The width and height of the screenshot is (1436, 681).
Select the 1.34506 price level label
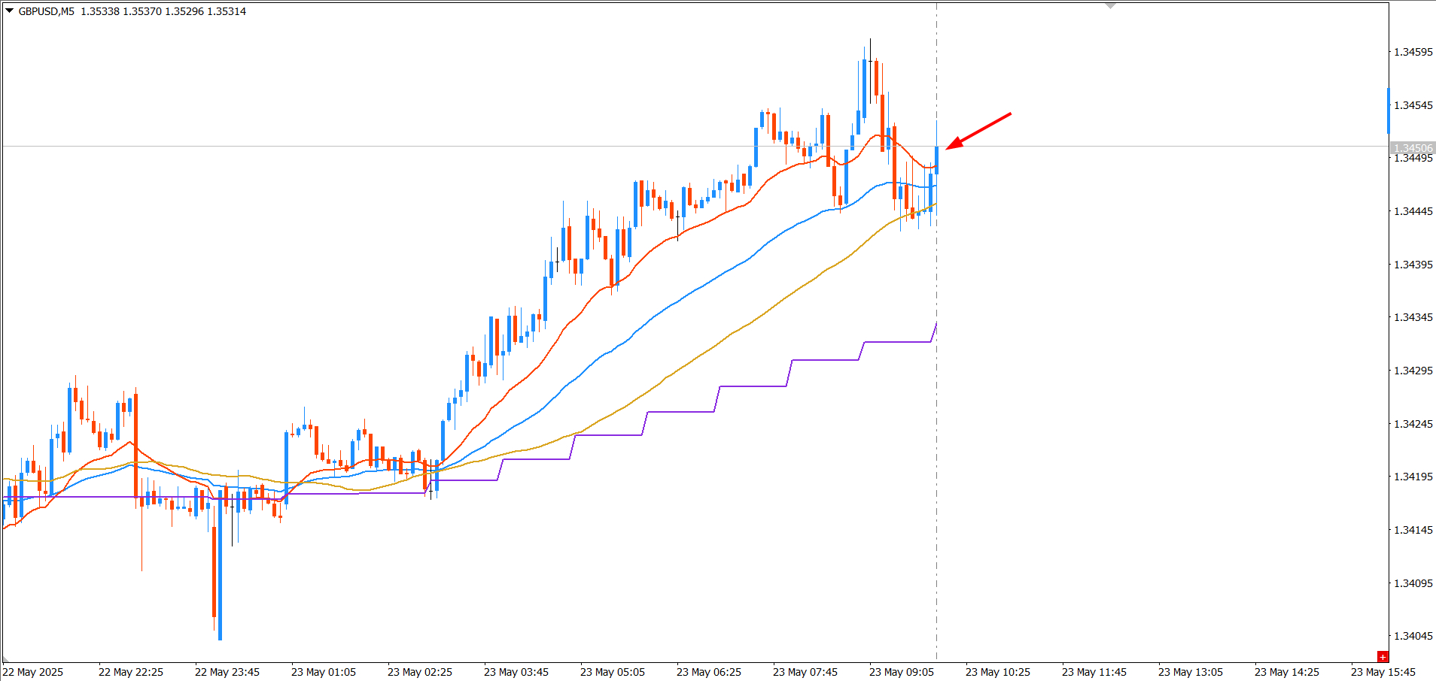(1413, 148)
